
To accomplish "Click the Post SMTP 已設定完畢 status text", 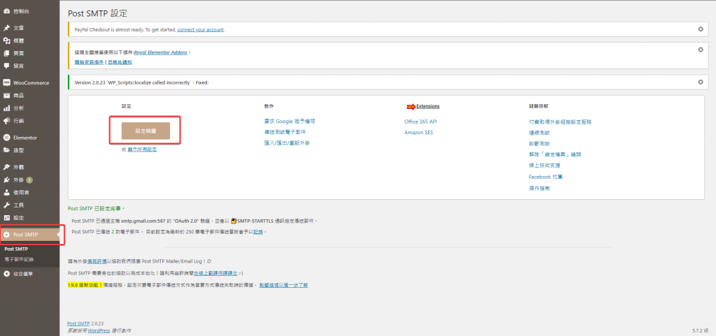I will point(95,208).
